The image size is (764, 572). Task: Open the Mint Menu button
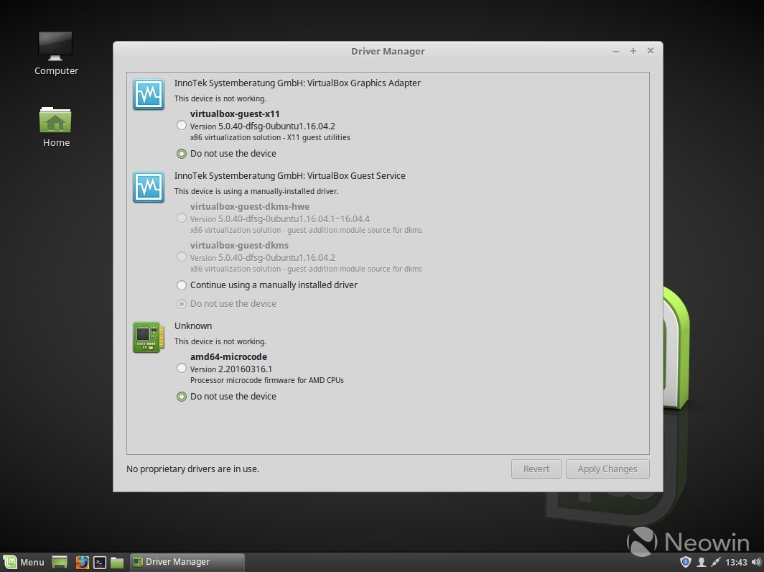click(x=24, y=562)
